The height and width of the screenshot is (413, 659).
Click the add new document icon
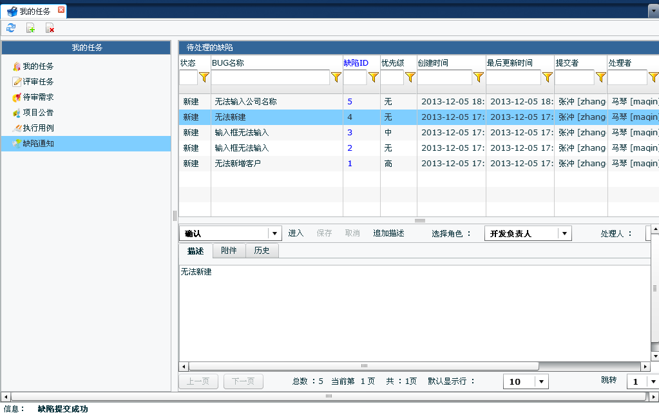pos(30,28)
